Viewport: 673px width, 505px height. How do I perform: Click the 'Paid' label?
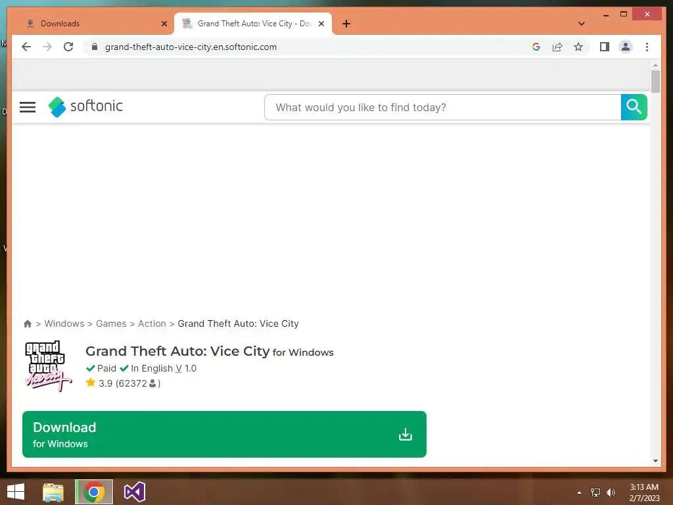(106, 368)
